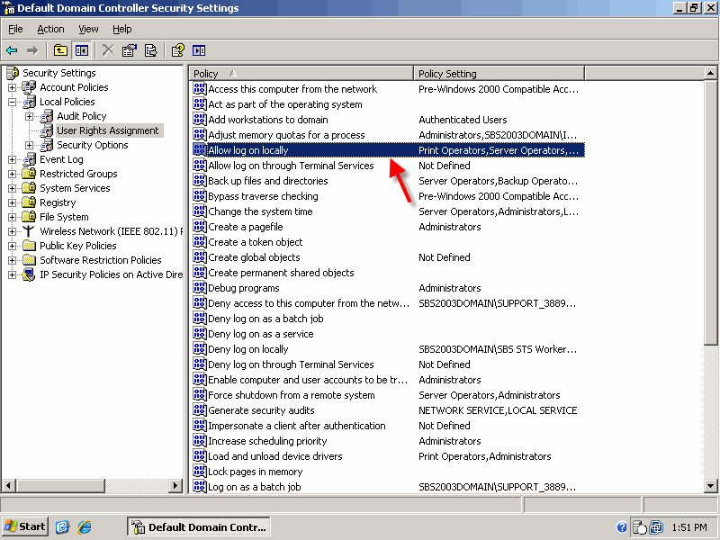Expand the Public Key Policies node
This screenshot has height=540, width=720.
(x=13, y=246)
